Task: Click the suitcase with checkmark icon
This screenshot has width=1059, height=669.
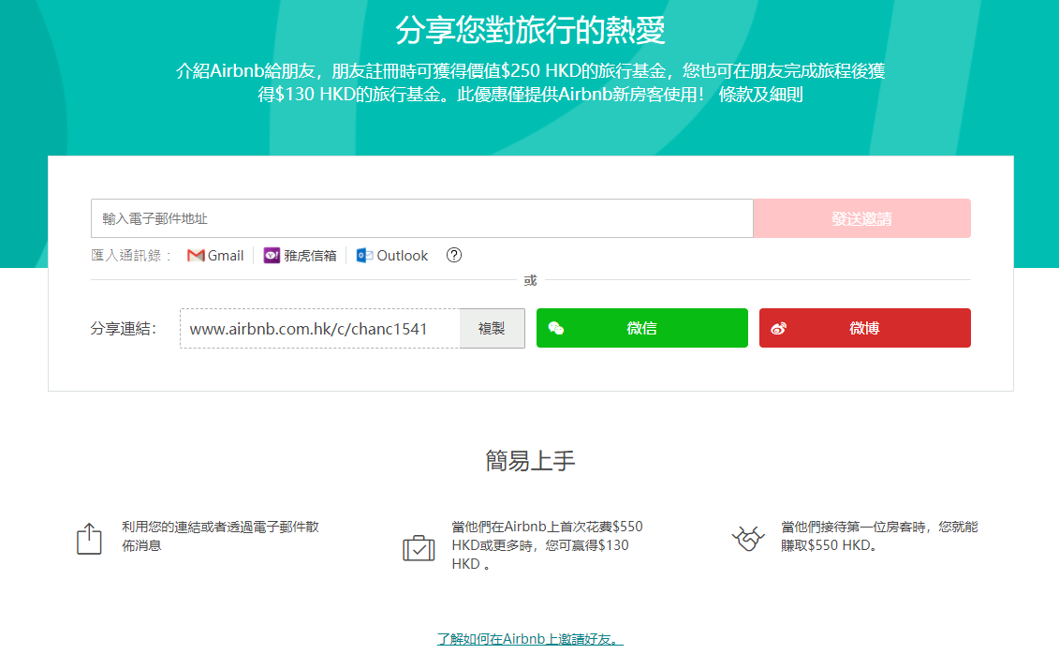Action: coord(419,547)
